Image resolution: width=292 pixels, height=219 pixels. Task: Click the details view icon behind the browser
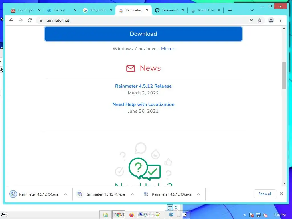coord(170,208)
